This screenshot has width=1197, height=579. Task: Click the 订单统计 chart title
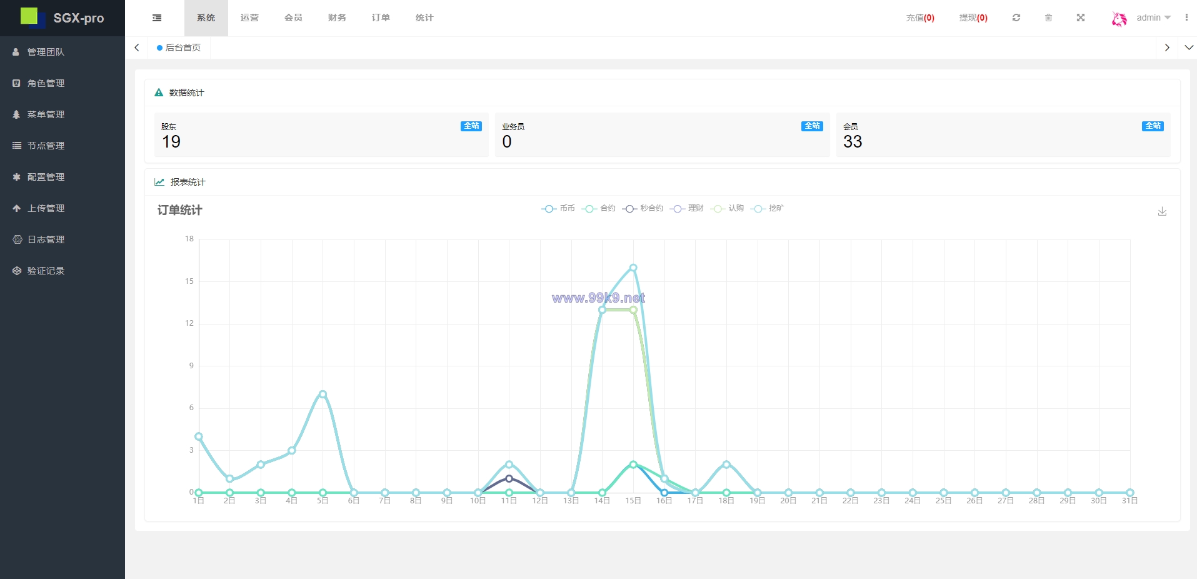tap(179, 210)
